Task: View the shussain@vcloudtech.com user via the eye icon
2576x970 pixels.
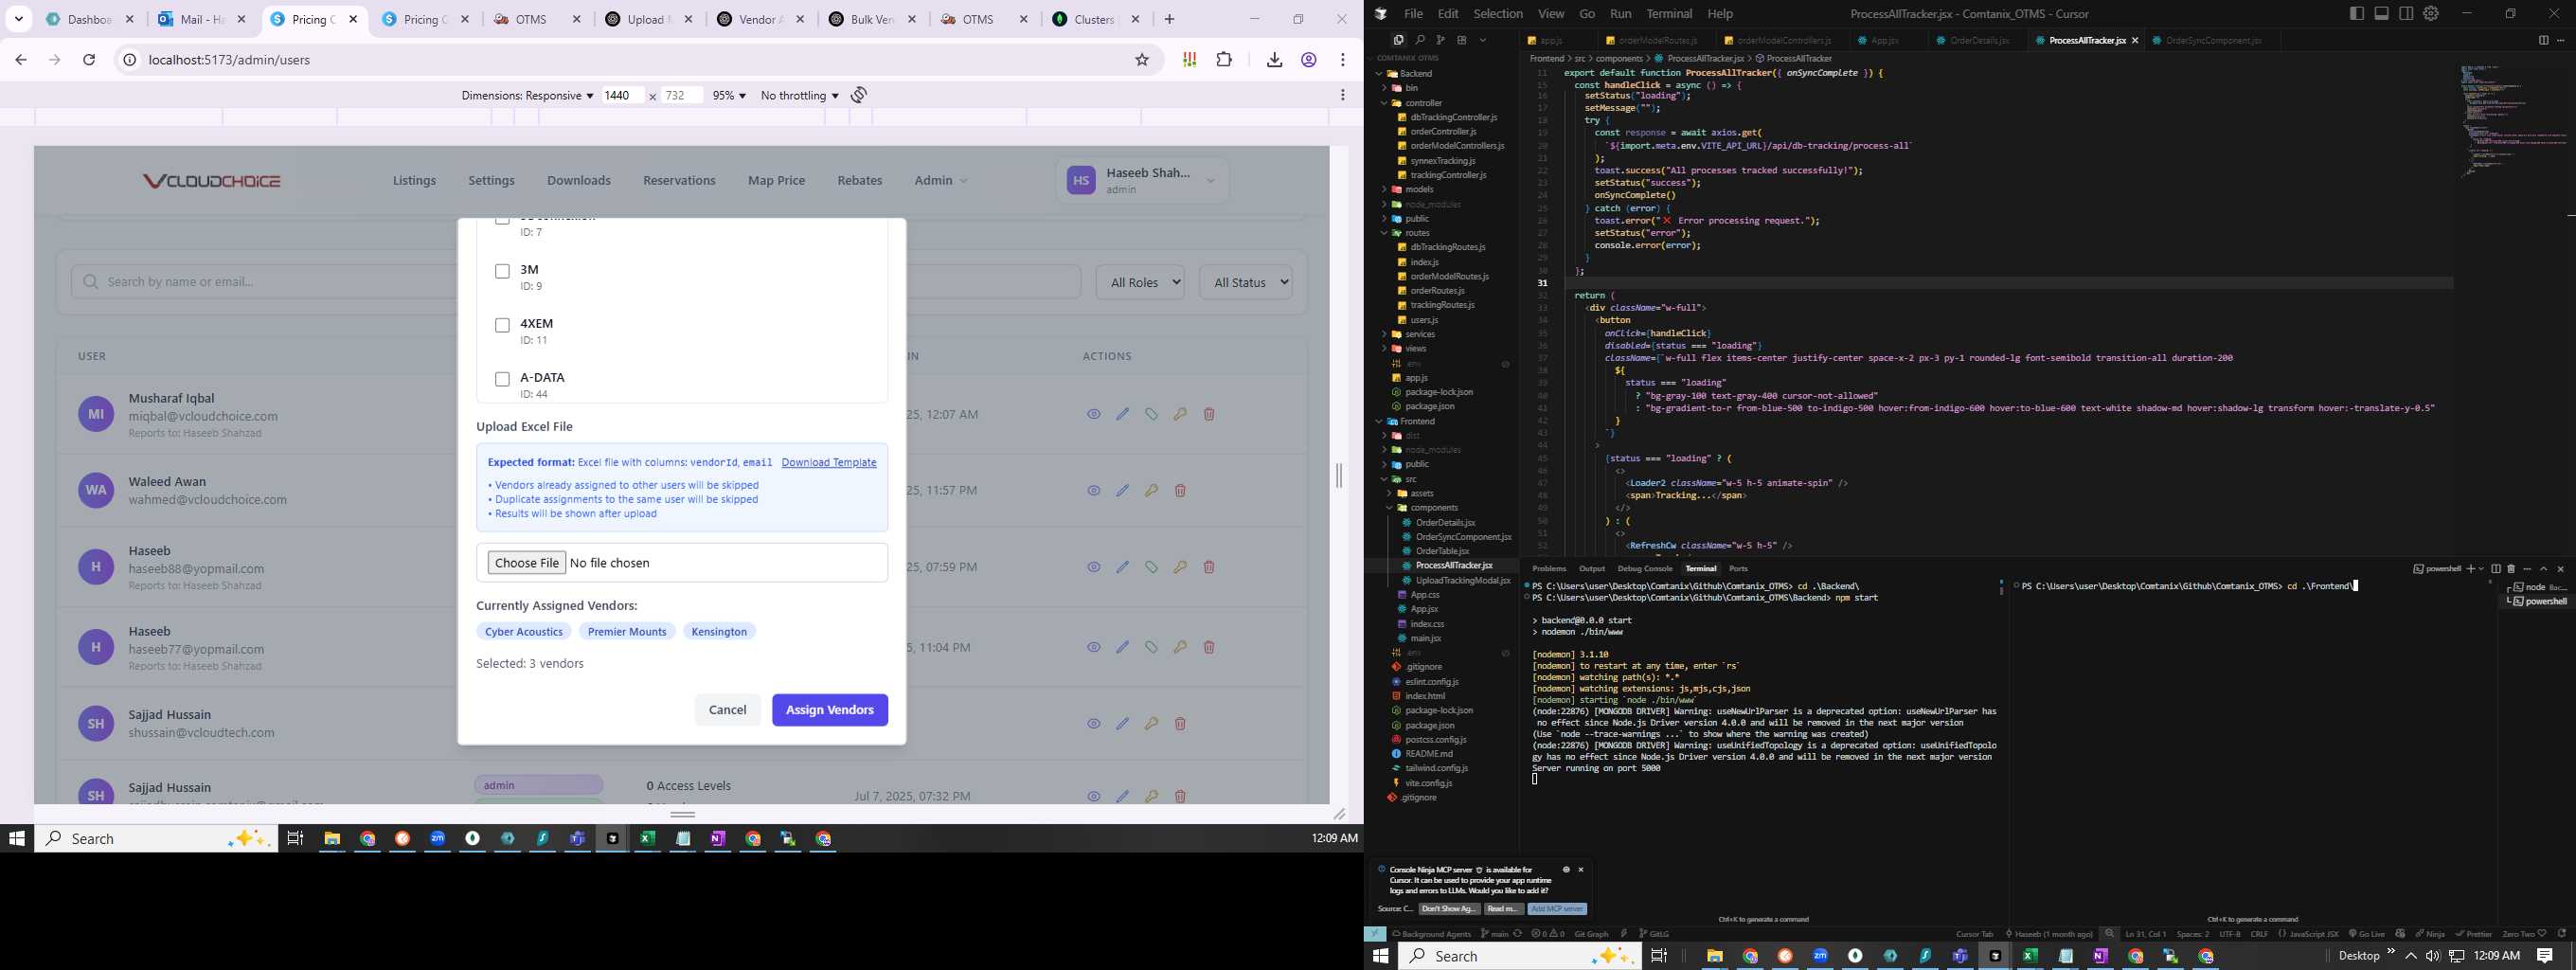Action: (x=1094, y=724)
